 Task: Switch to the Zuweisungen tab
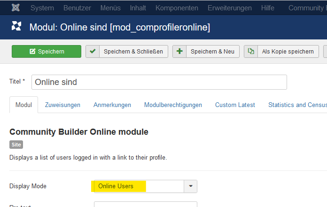click(x=62, y=105)
